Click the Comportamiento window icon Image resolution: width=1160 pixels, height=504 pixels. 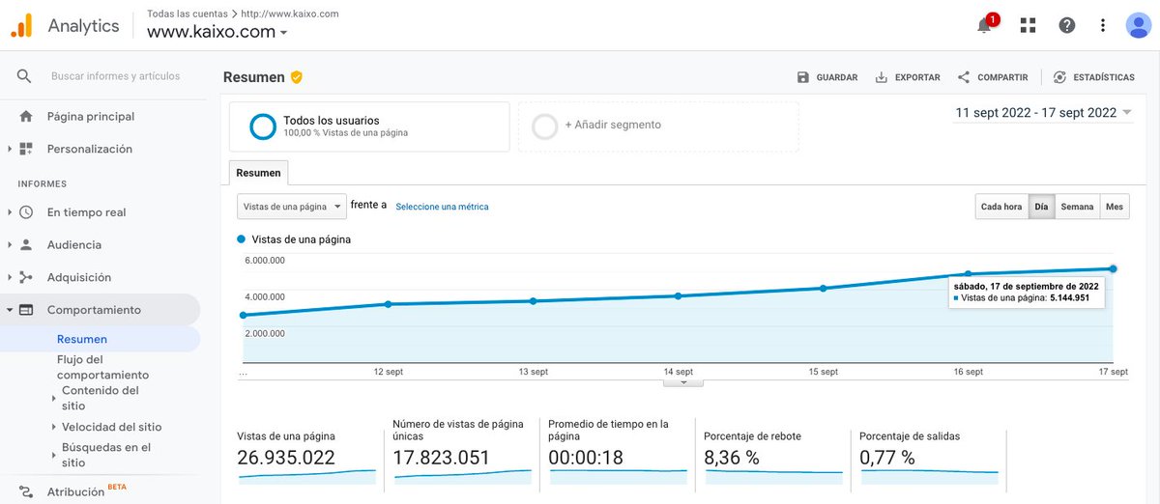click(x=26, y=310)
